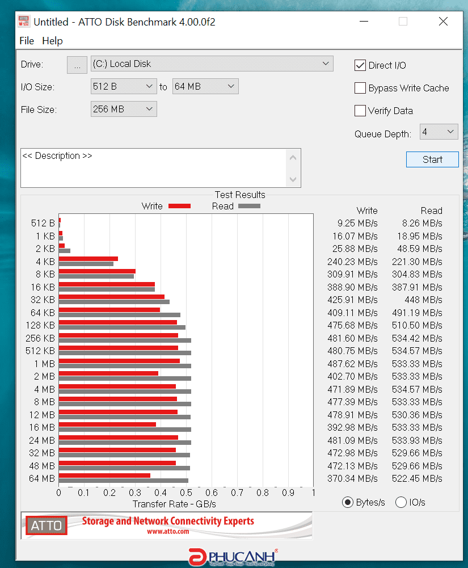Click the www.atto.com link in banner
This screenshot has height=568, width=468.
point(168,532)
